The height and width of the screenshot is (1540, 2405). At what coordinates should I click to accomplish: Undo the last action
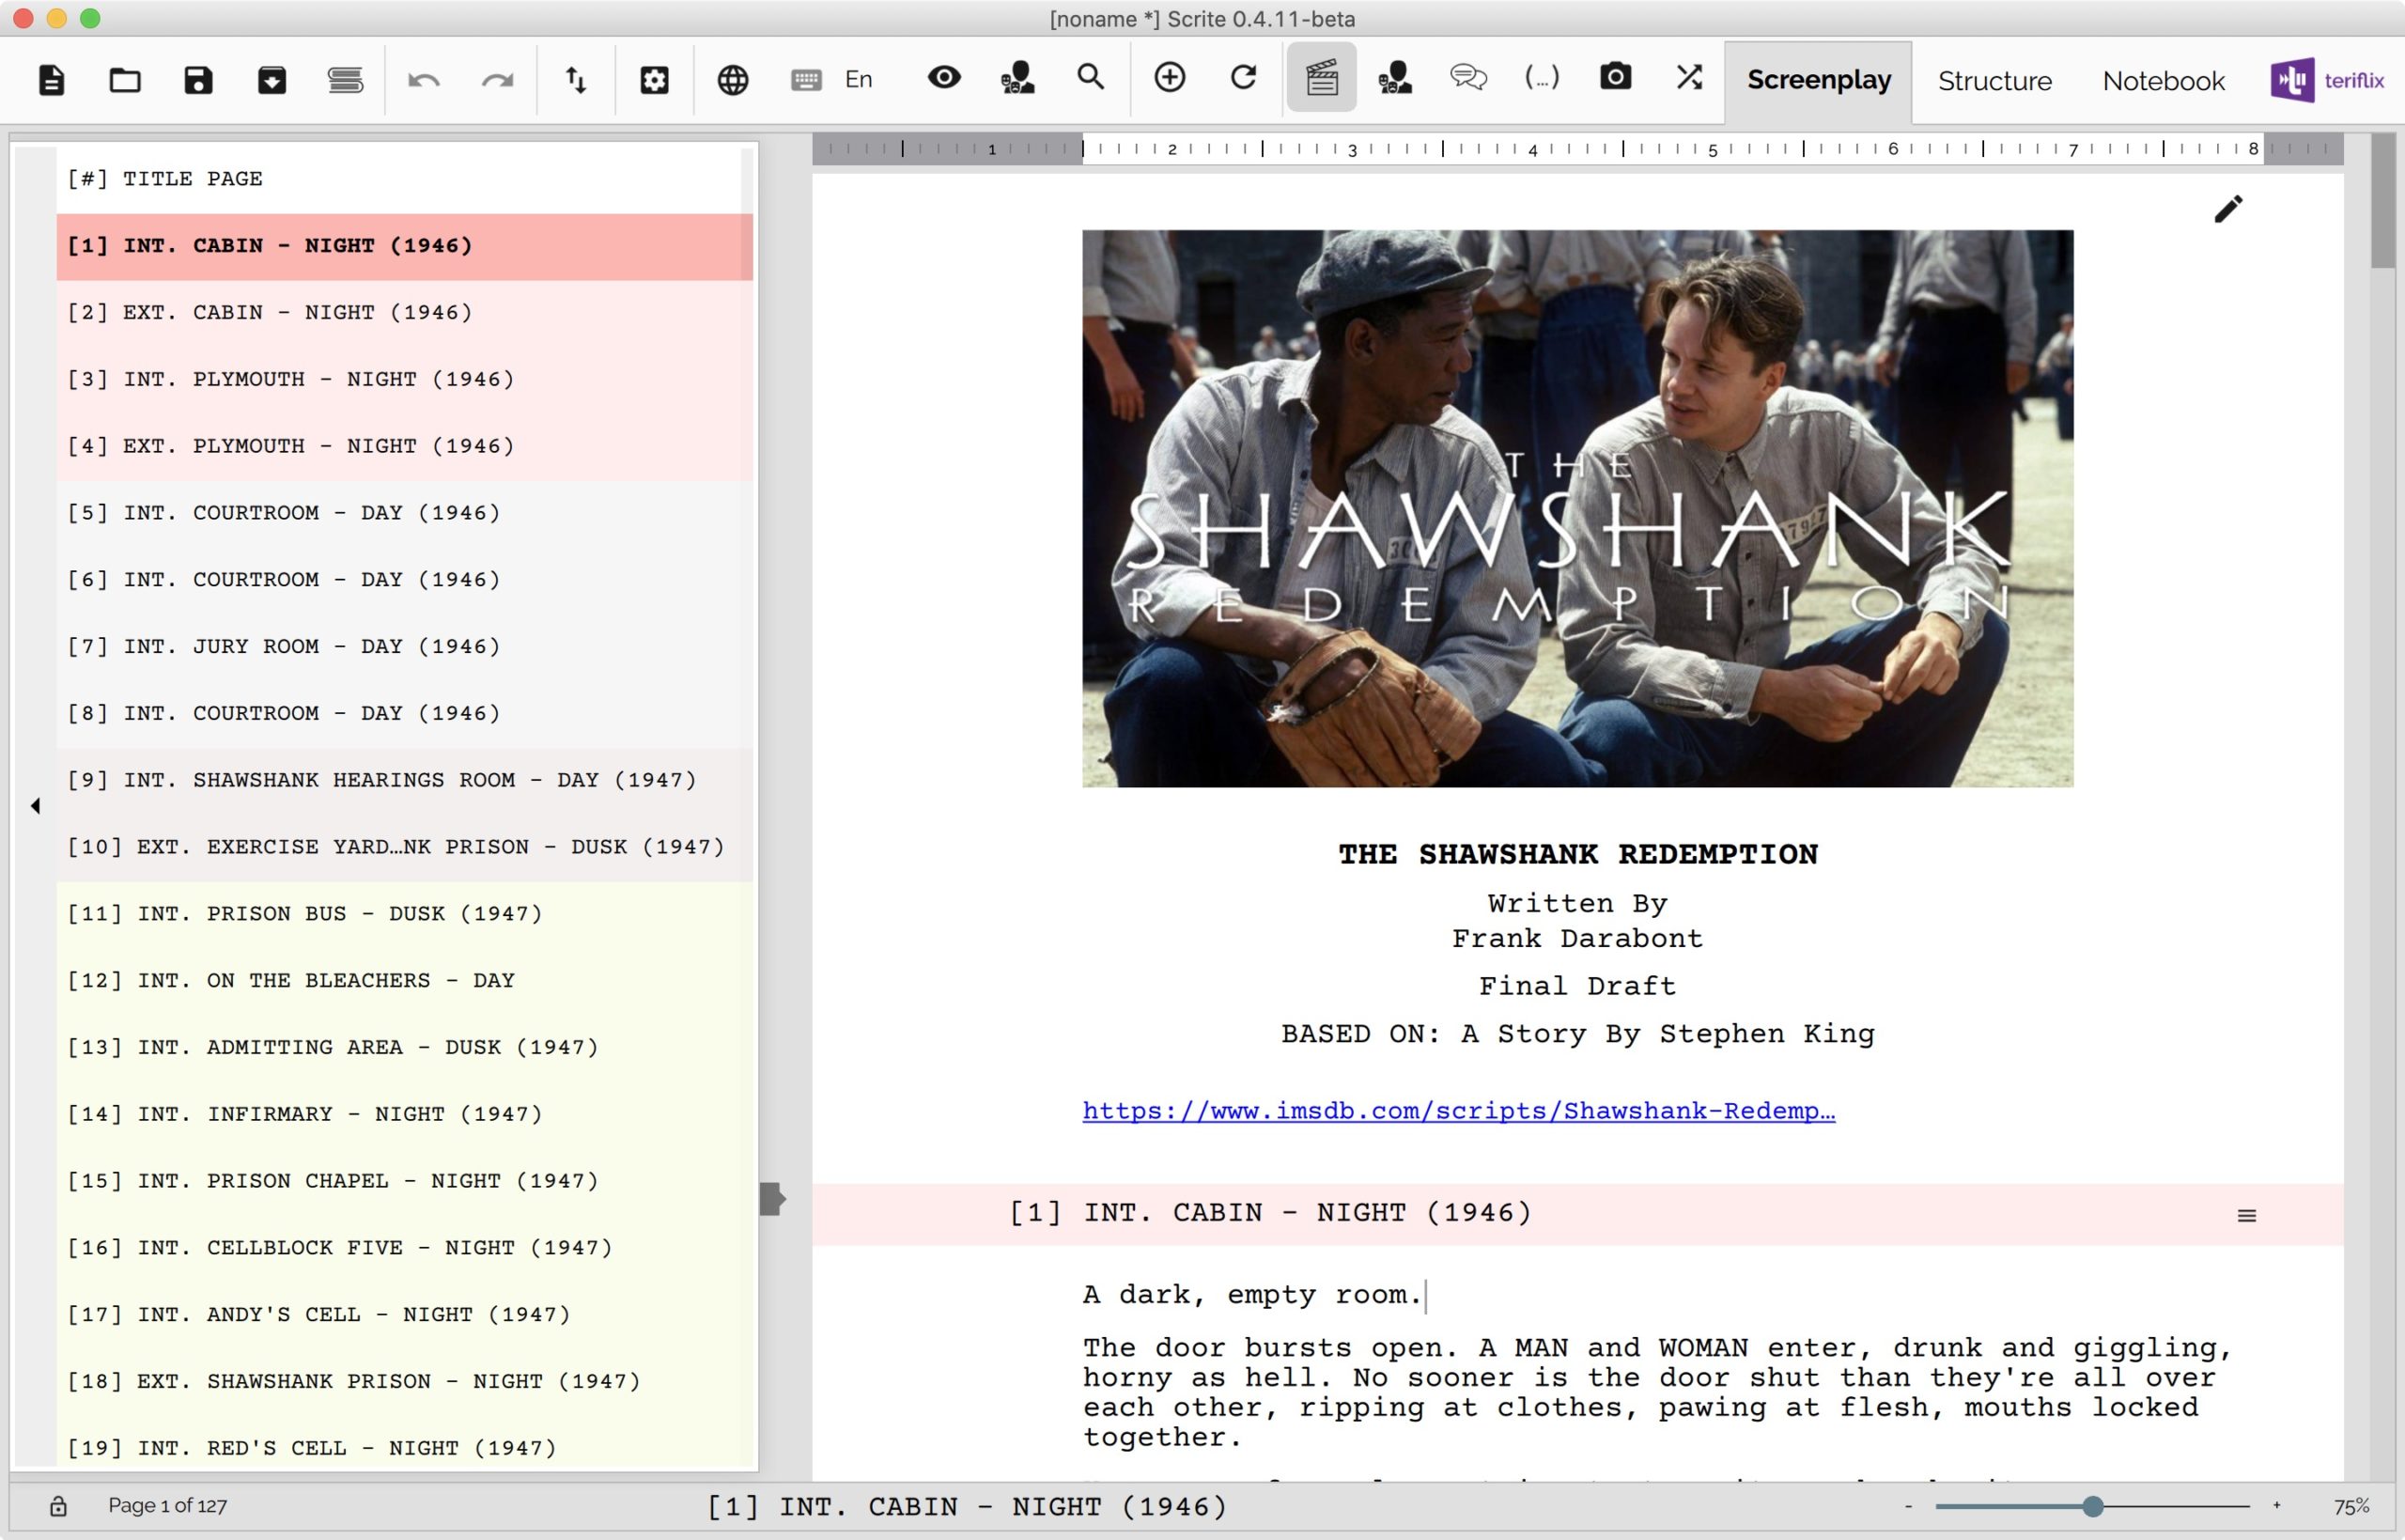[x=424, y=79]
